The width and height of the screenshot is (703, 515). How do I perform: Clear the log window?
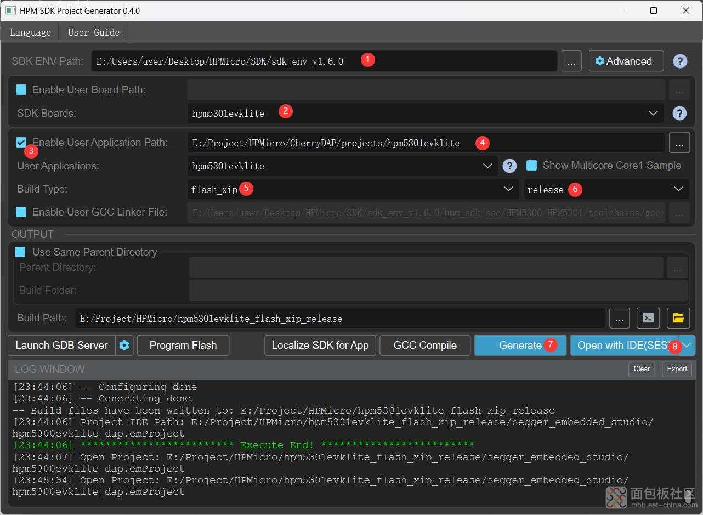coord(642,369)
